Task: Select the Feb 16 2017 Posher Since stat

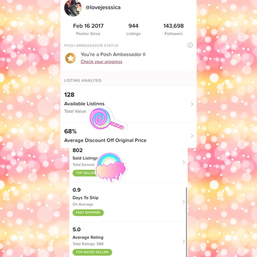Action: click(x=88, y=30)
